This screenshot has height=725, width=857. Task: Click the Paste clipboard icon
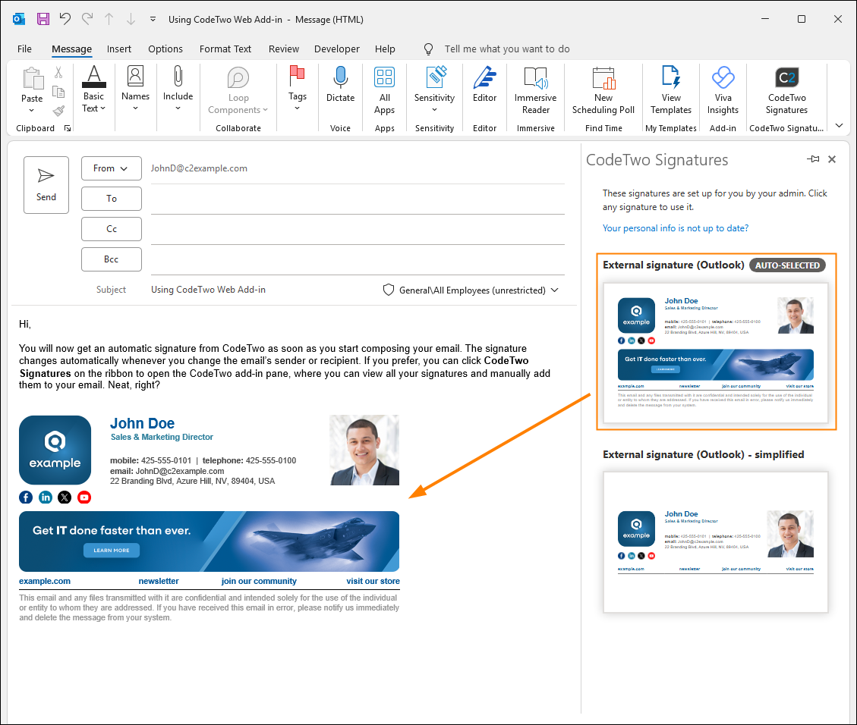pyautogui.click(x=32, y=79)
